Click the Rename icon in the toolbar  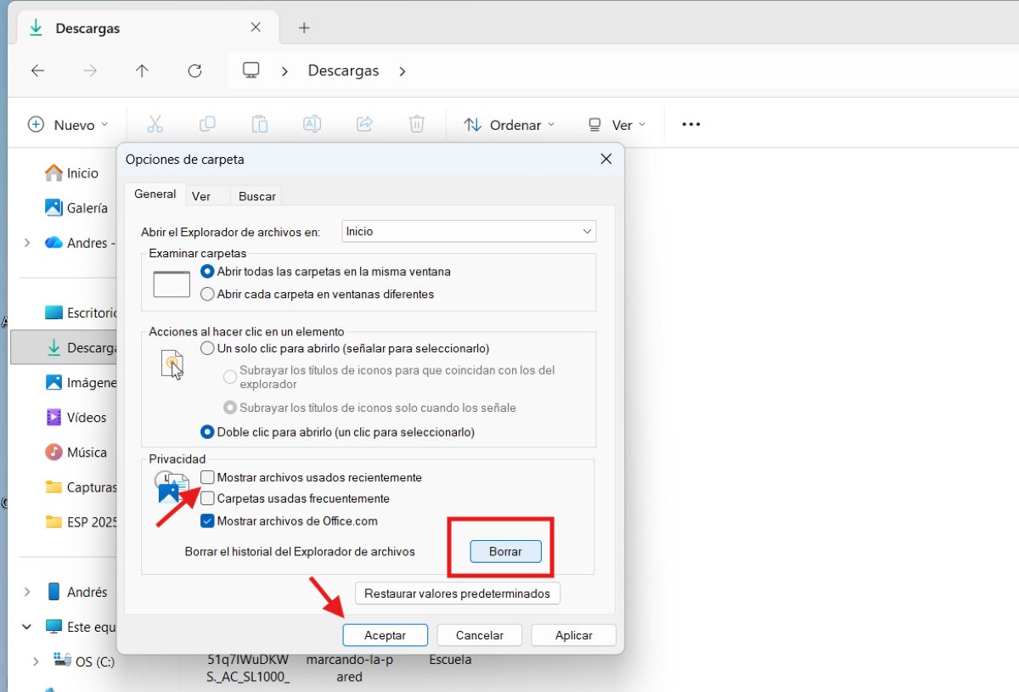[x=312, y=124]
